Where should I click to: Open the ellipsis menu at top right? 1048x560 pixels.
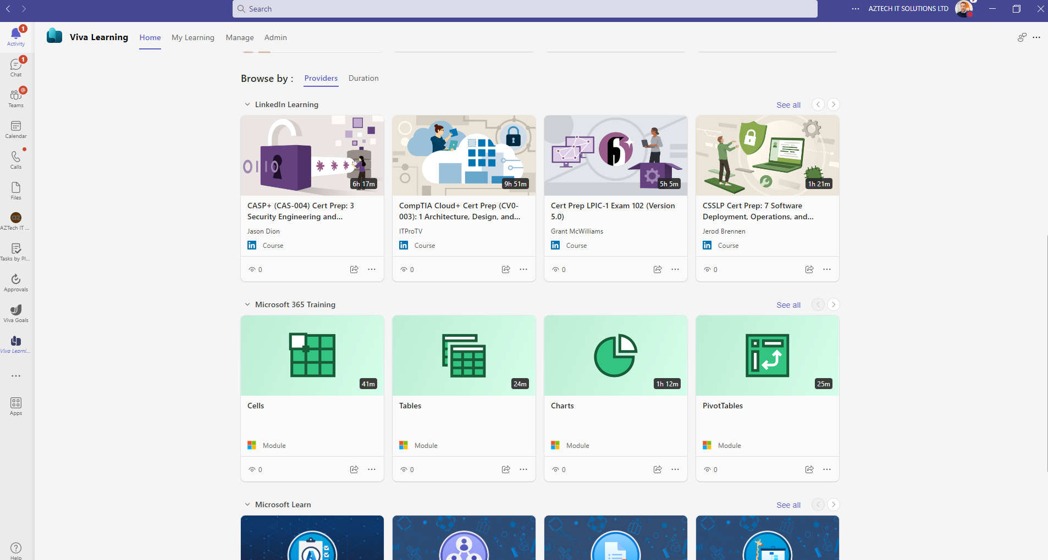[x=1036, y=37]
